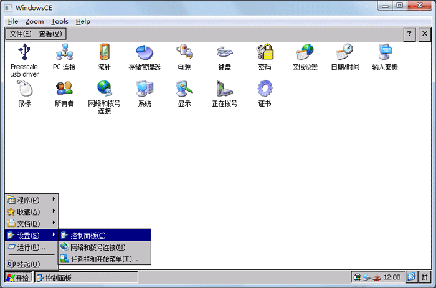Click the ? help button

coord(409,34)
